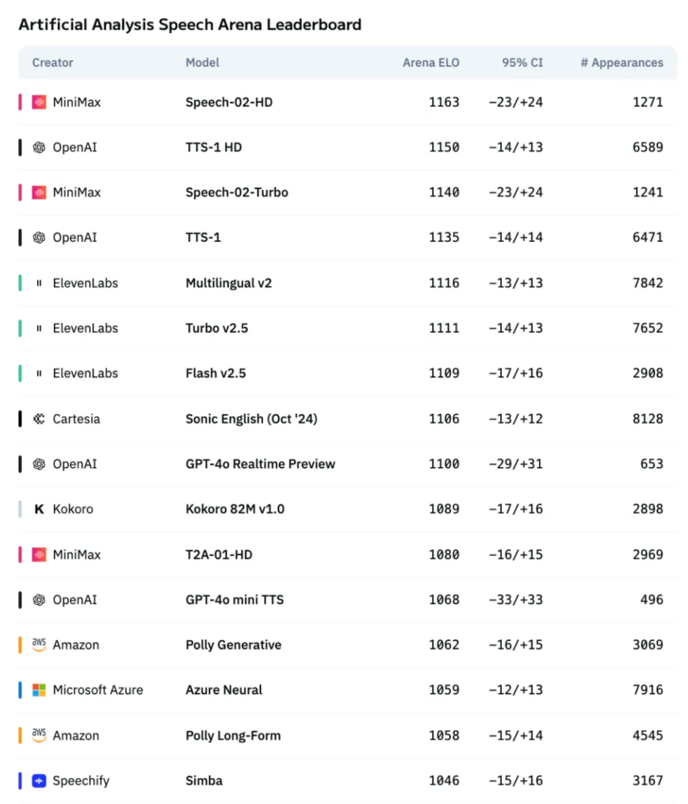688x804 pixels.
Task: Click the AWS logo beside Polly Generative
Action: (x=39, y=645)
